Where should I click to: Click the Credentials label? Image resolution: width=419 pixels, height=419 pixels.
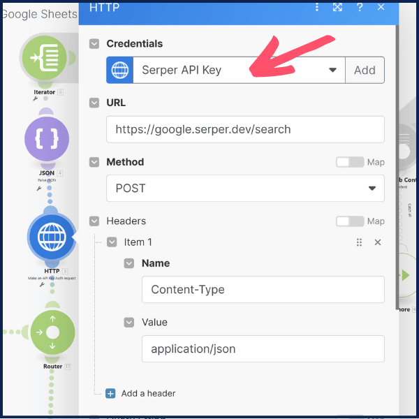[x=134, y=44]
